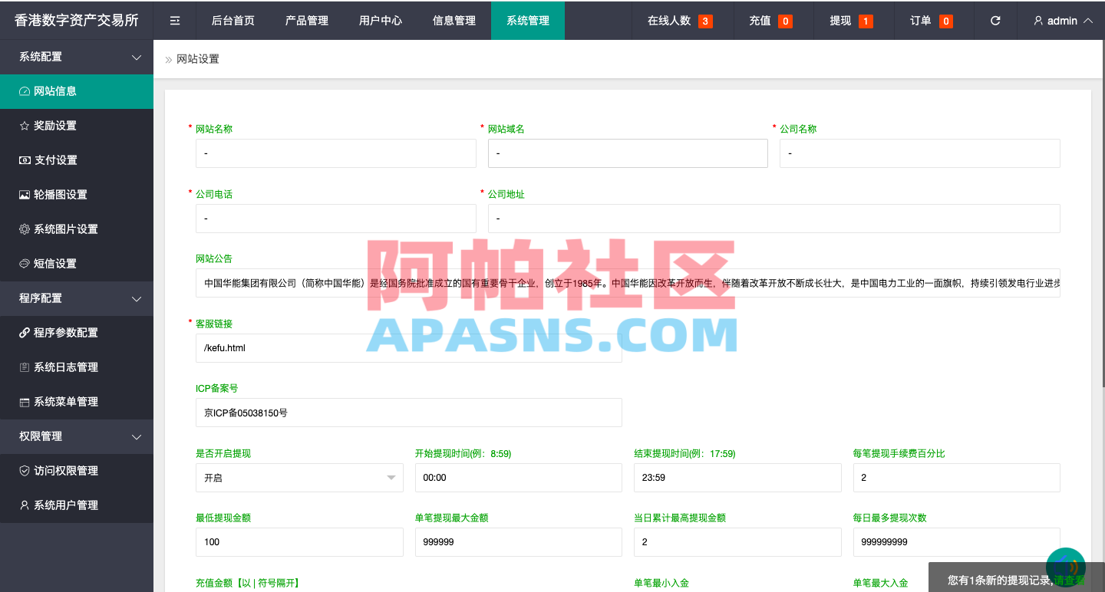Click the refresh icon in top bar

coord(995,21)
